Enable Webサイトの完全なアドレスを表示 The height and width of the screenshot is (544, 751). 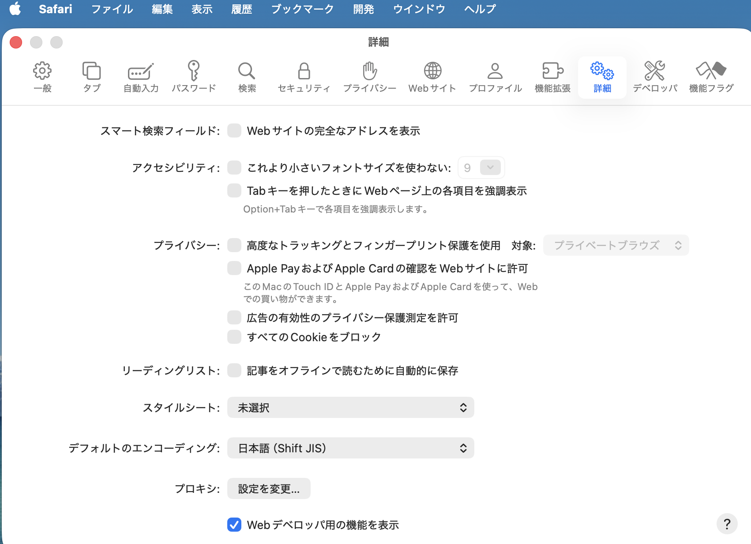click(x=234, y=130)
